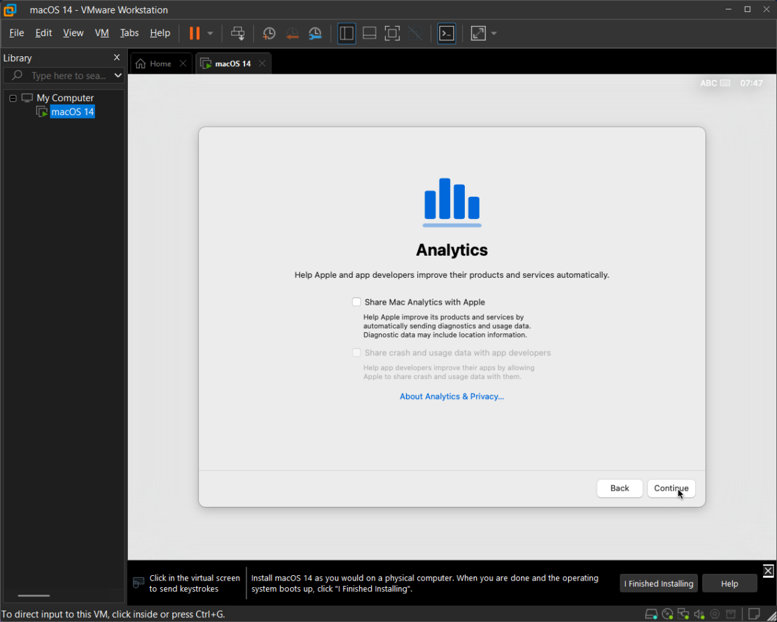Click the ABC input source indicator
Screen dimensions: 777x622
tap(715, 83)
